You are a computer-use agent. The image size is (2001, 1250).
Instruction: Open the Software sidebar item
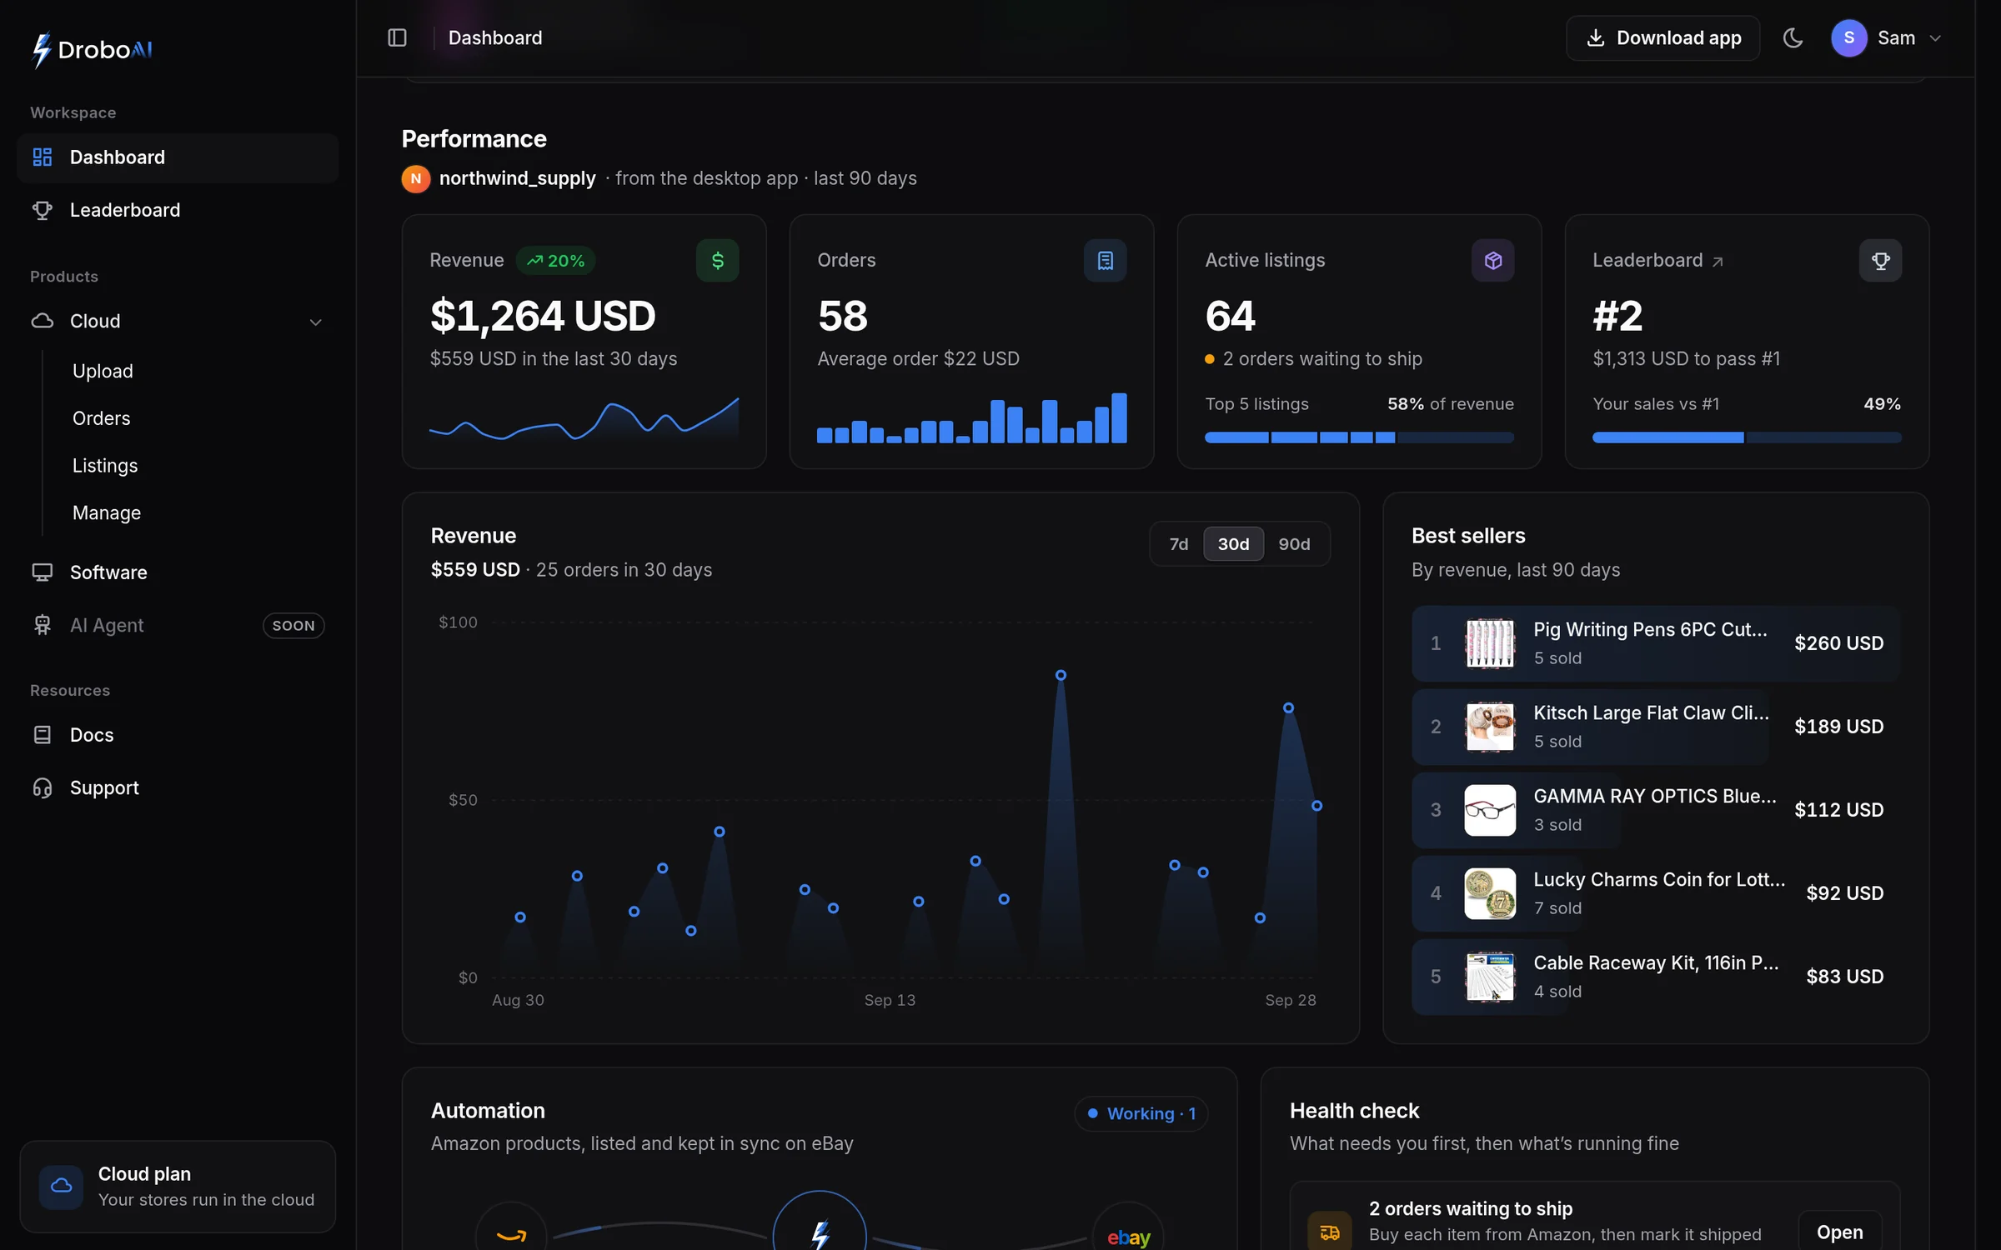tap(178, 572)
